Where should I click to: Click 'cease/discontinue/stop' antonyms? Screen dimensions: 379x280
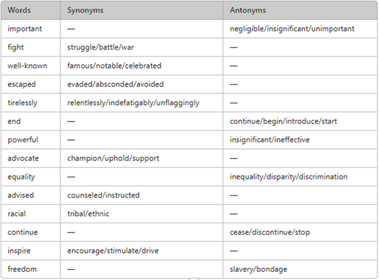pos(270,233)
